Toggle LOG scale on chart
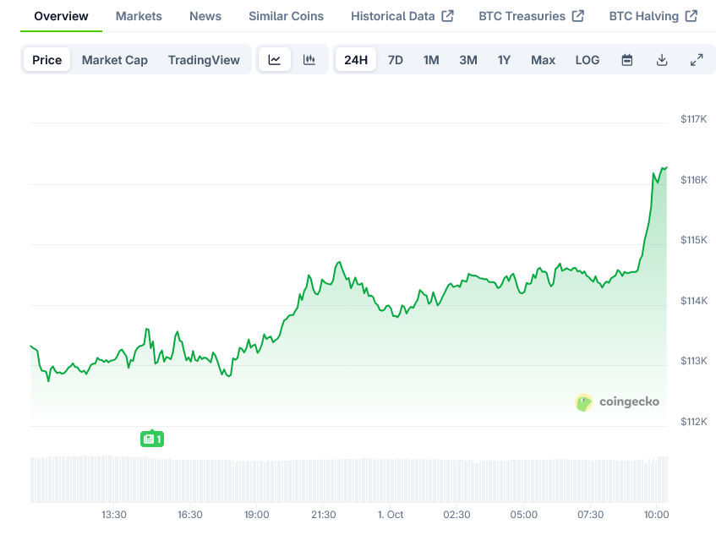716x535 pixels. point(588,60)
